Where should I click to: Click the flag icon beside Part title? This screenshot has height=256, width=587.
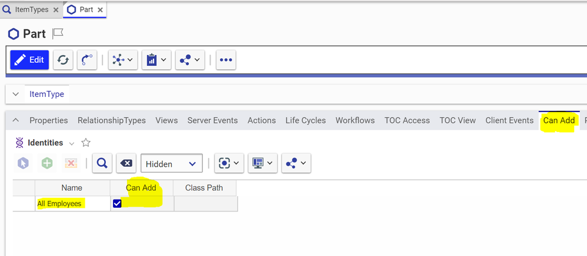(58, 33)
